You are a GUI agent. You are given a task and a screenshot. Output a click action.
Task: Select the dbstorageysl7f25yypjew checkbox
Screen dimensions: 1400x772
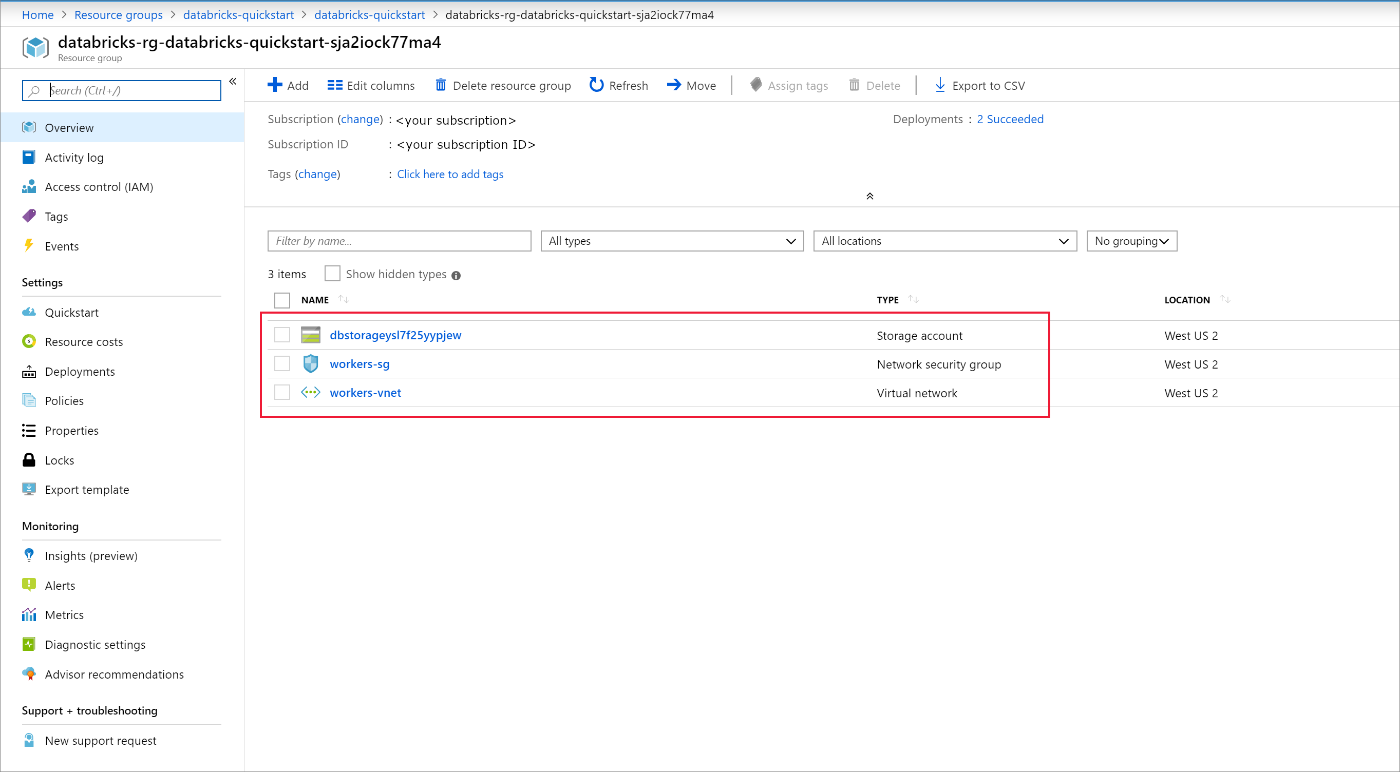[x=282, y=335]
